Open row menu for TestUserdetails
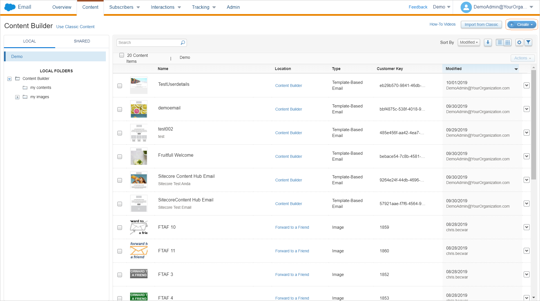This screenshot has width=540, height=301. tap(526, 86)
